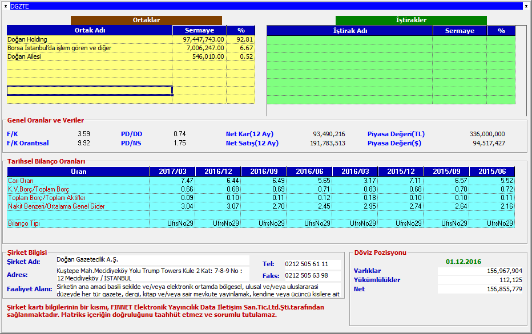The width and height of the screenshot is (532, 334).
Task: Select the K.V.Borç/Toplam Borç row label
Action: [39, 189]
